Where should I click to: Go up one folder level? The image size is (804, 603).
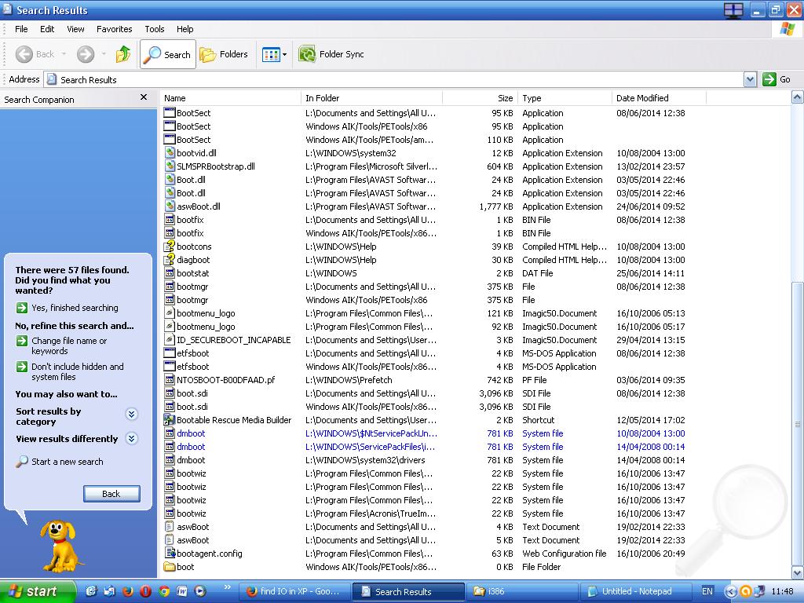click(123, 54)
